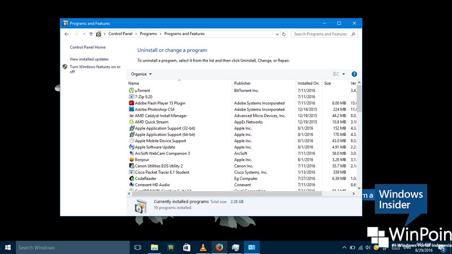Click the Advanced Micro Devices, Inc. cell
Viewport: 452px width, 254px height.
[x=260, y=116]
